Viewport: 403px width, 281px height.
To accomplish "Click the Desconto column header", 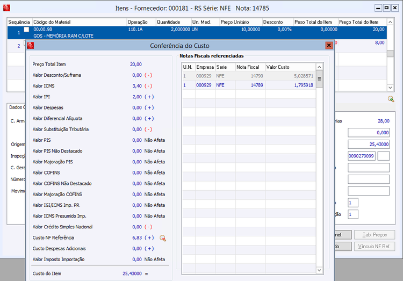I will [278, 22].
